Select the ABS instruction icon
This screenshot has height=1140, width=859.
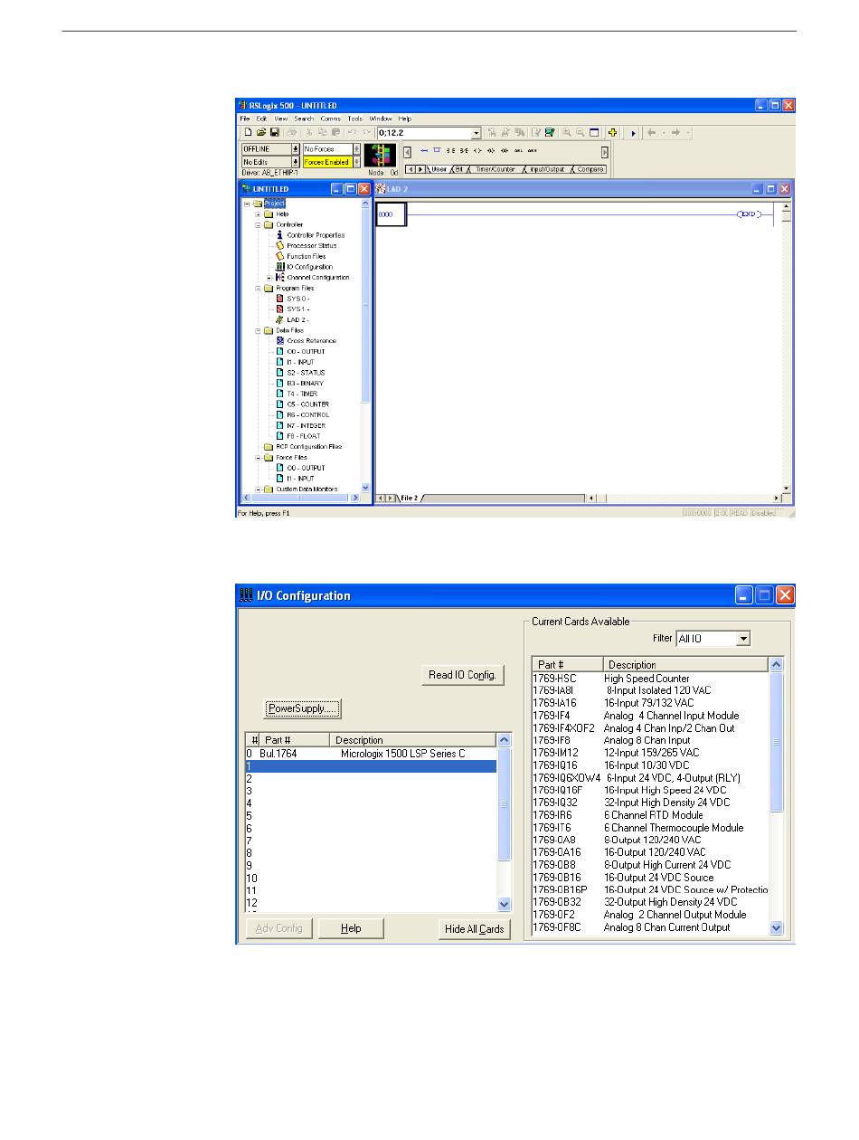point(532,150)
